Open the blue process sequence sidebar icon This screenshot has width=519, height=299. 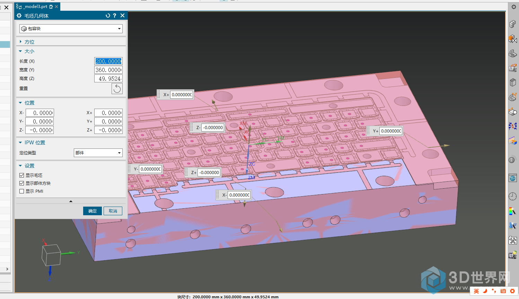tap(513, 126)
